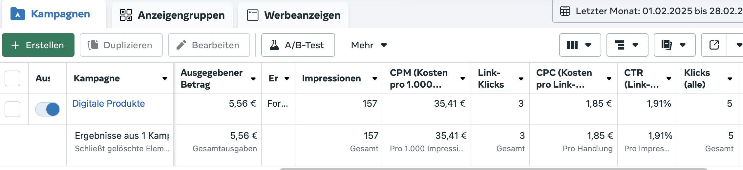Click the Bearbeiten pencil button

click(x=209, y=45)
